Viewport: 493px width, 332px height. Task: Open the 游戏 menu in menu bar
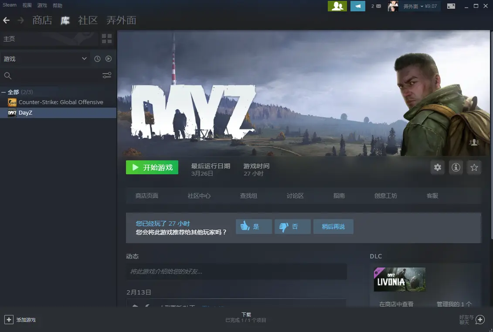42,5
